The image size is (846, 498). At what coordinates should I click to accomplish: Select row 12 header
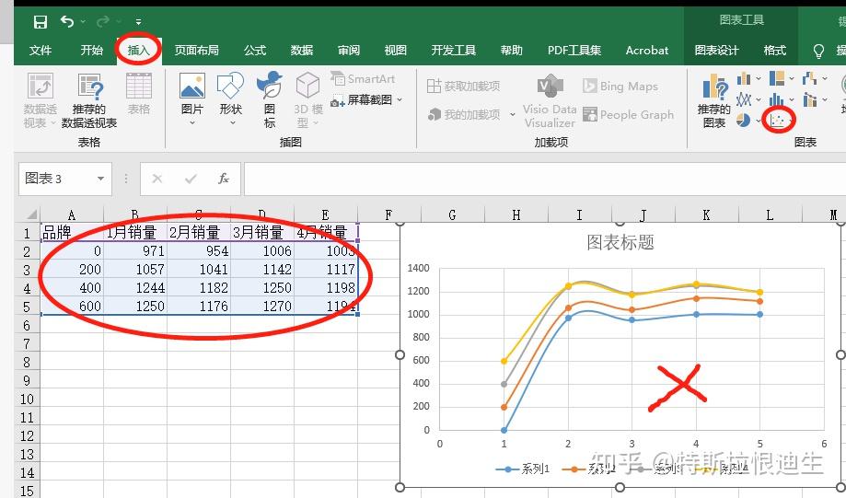tap(27, 435)
